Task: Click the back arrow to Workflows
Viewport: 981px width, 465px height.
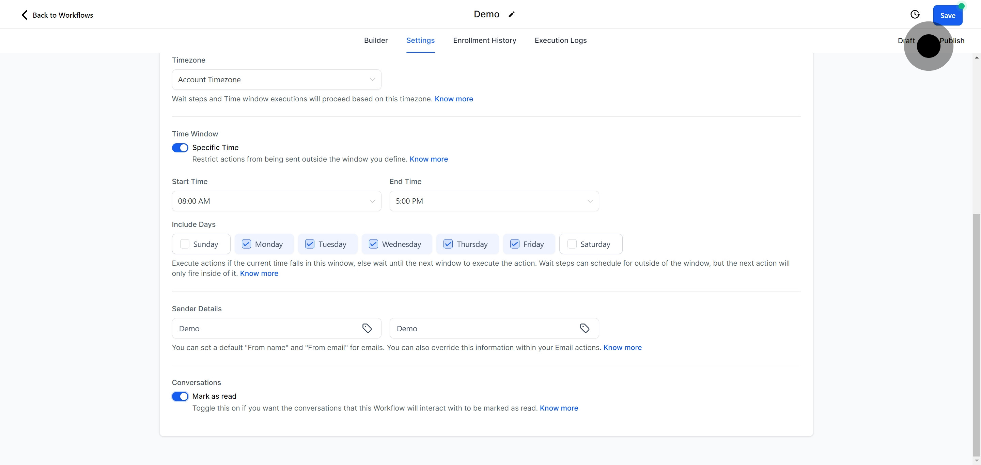Action: coord(25,15)
